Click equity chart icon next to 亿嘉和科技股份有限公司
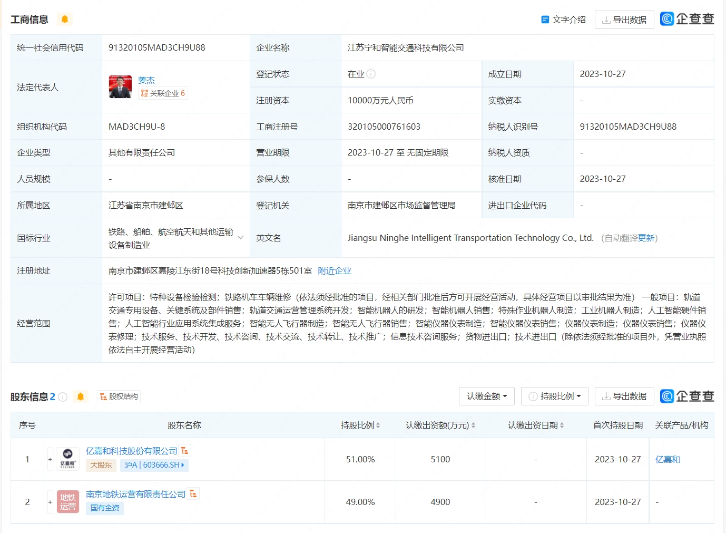Screen dimensions: 726x533 [x=184, y=451]
